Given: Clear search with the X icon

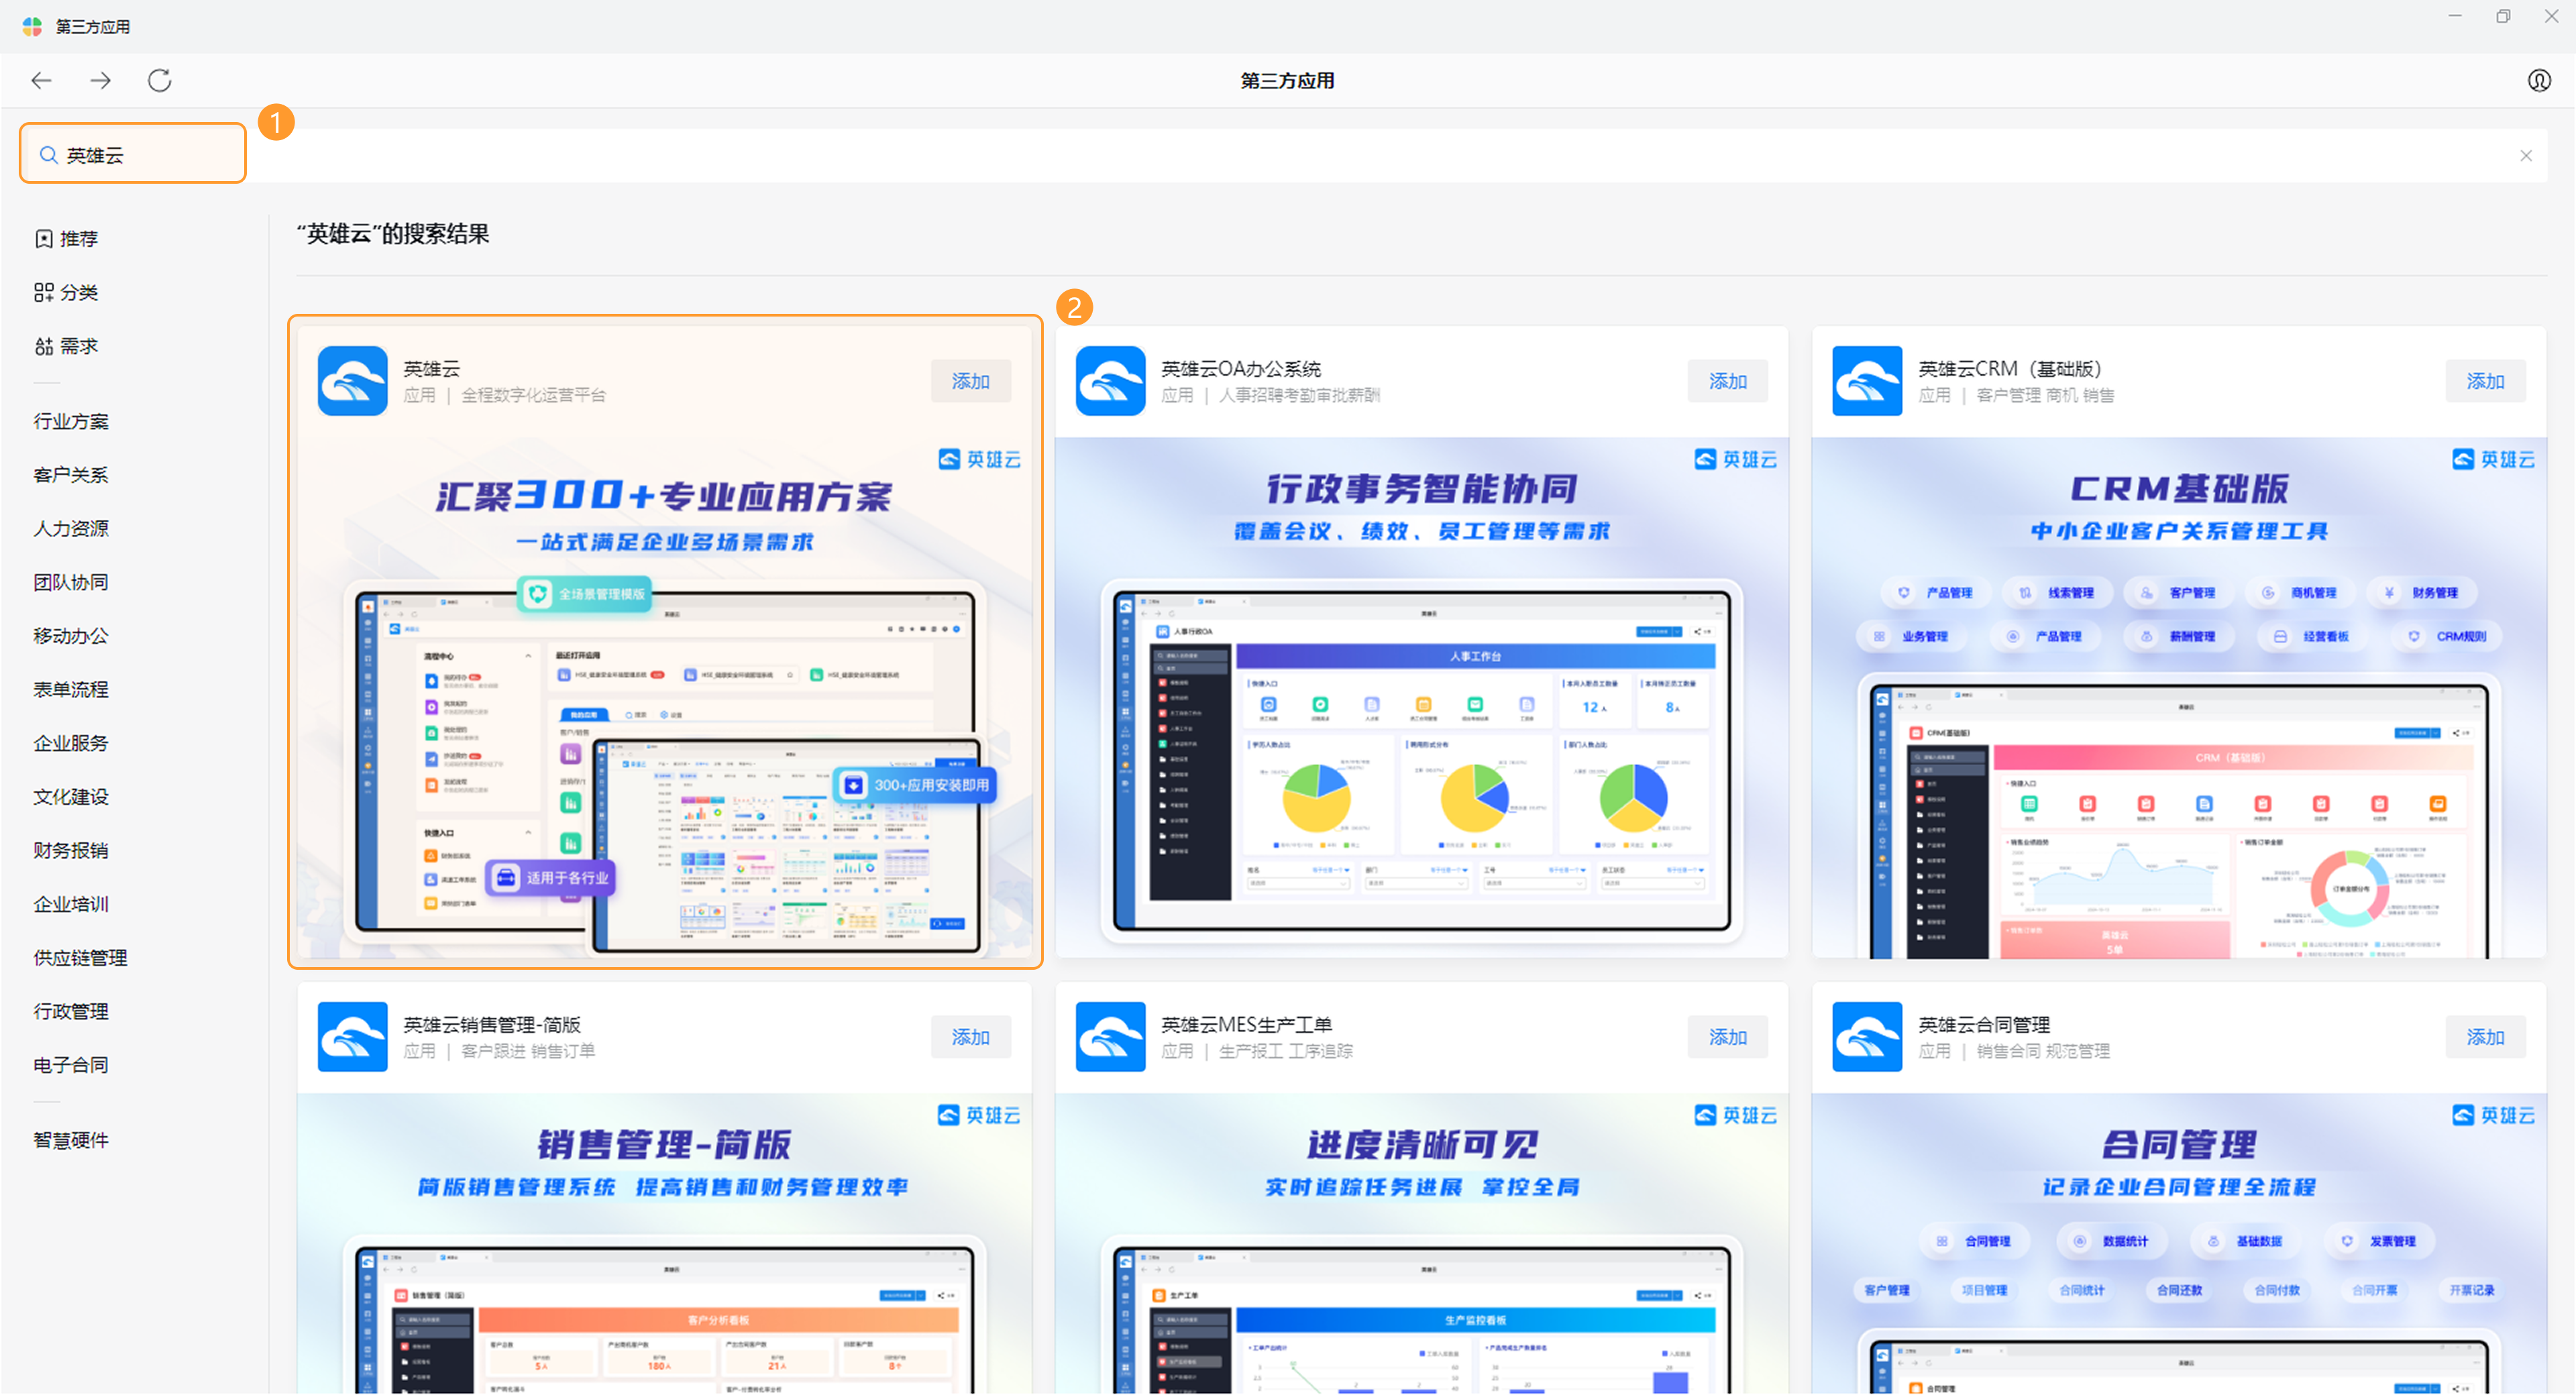Looking at the screenshot, I should [x=2525, y=155].
